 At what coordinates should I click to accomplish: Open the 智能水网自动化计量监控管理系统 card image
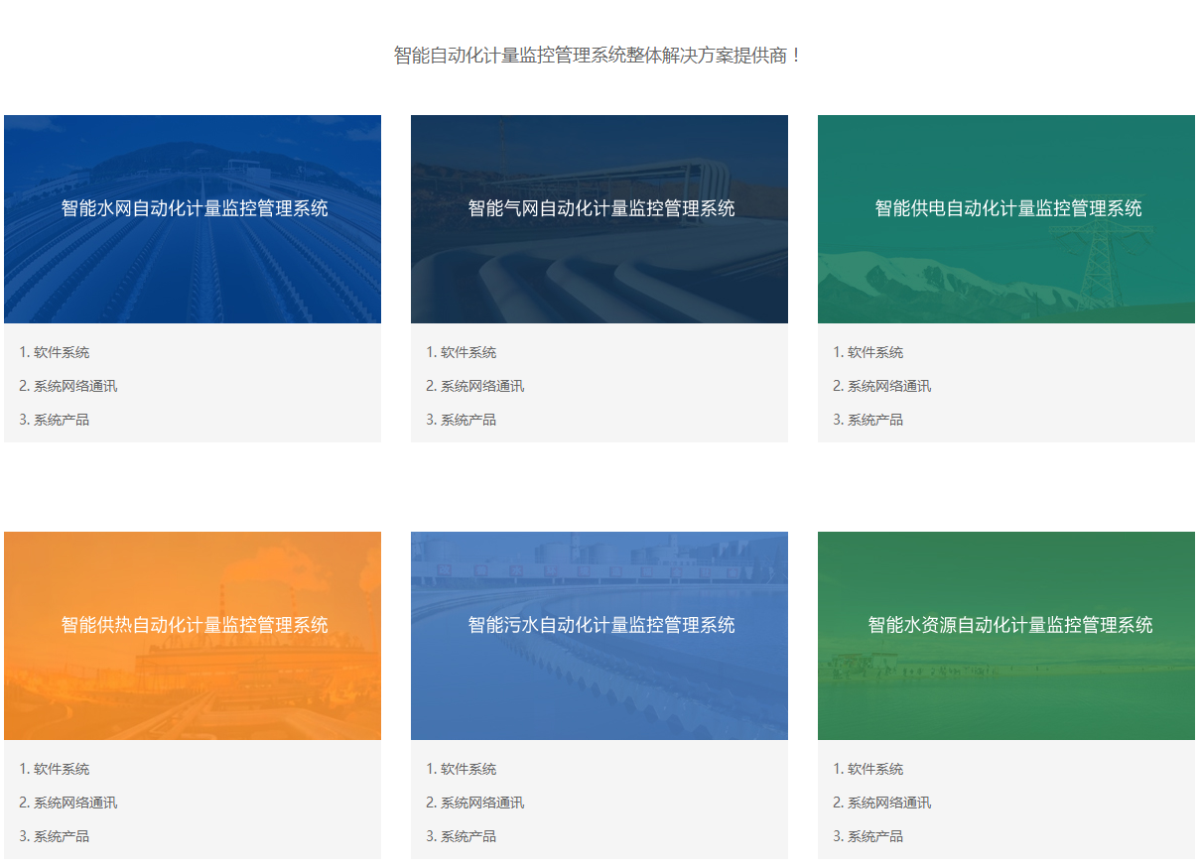click(x=193, y=219)
